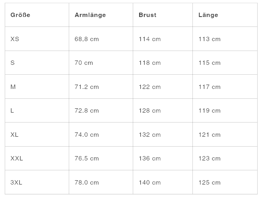Click the 113 cm length cell
Viewport: 262px width, 198px height.
209,39
